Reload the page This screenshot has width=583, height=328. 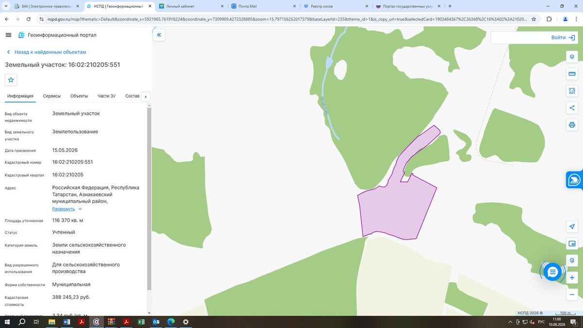tap(29, 19)
